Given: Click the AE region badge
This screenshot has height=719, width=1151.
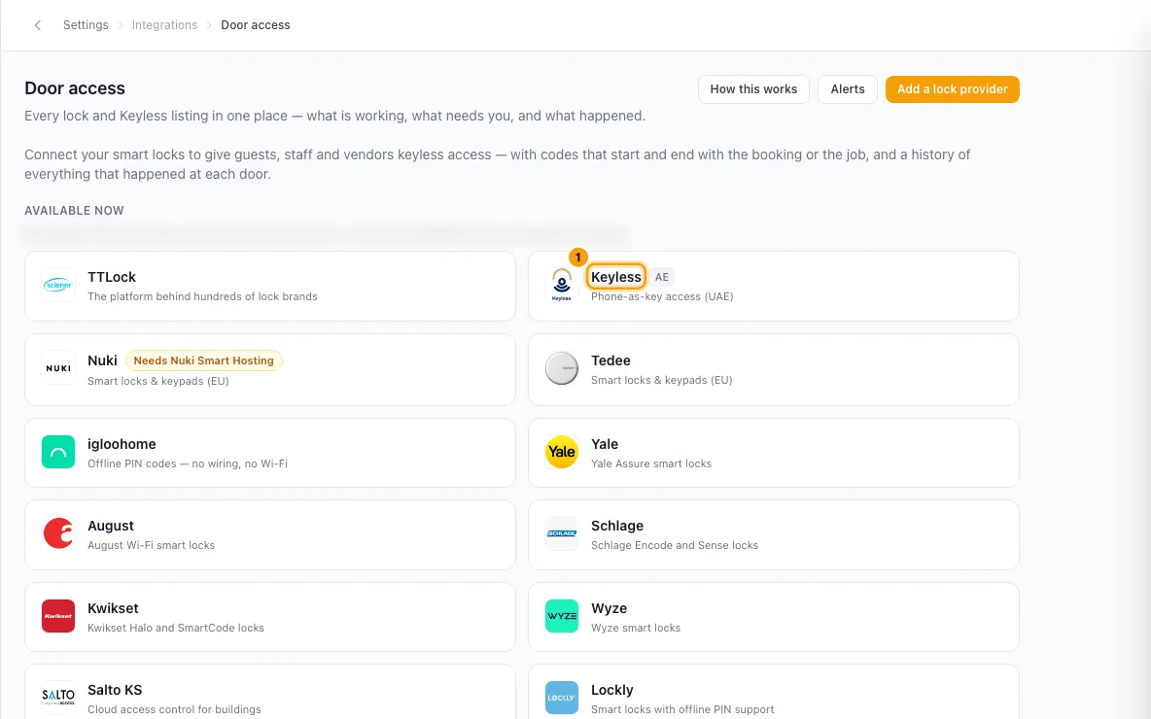Looking at the screenshot, I should coord(662,277).
